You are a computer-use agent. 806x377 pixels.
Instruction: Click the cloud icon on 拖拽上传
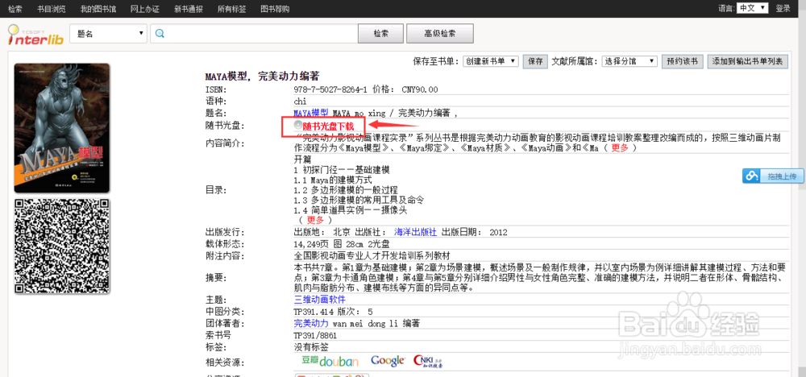tap(753, 176)
